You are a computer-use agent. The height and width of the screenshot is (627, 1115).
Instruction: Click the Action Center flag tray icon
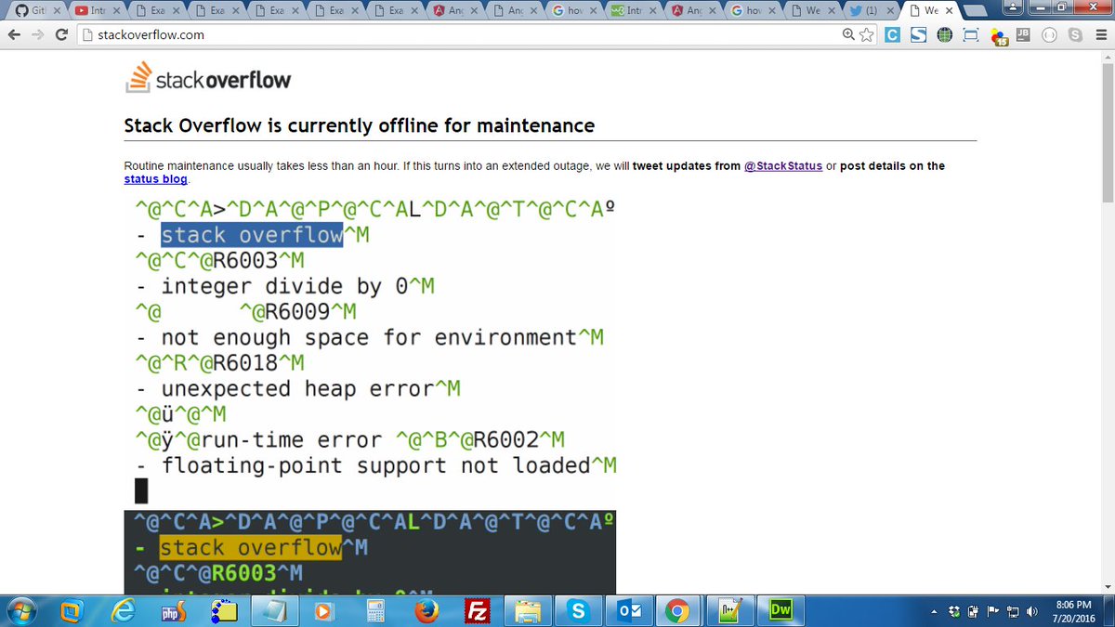992,612
